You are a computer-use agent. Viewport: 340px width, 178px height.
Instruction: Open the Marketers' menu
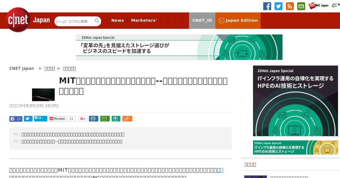pyautogui.click(x=144, y=20)
